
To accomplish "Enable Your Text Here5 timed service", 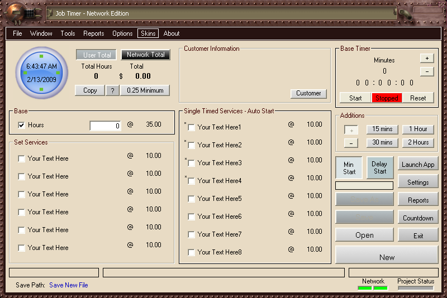I will click(191, 199).
